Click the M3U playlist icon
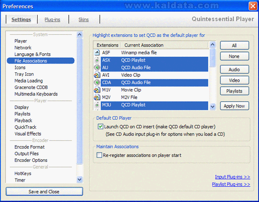This screenshot has height=202, width=259. click(x=97, y=105)
